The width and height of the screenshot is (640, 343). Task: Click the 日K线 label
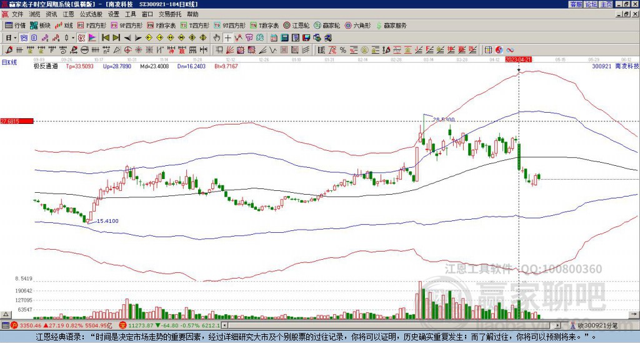9,63
